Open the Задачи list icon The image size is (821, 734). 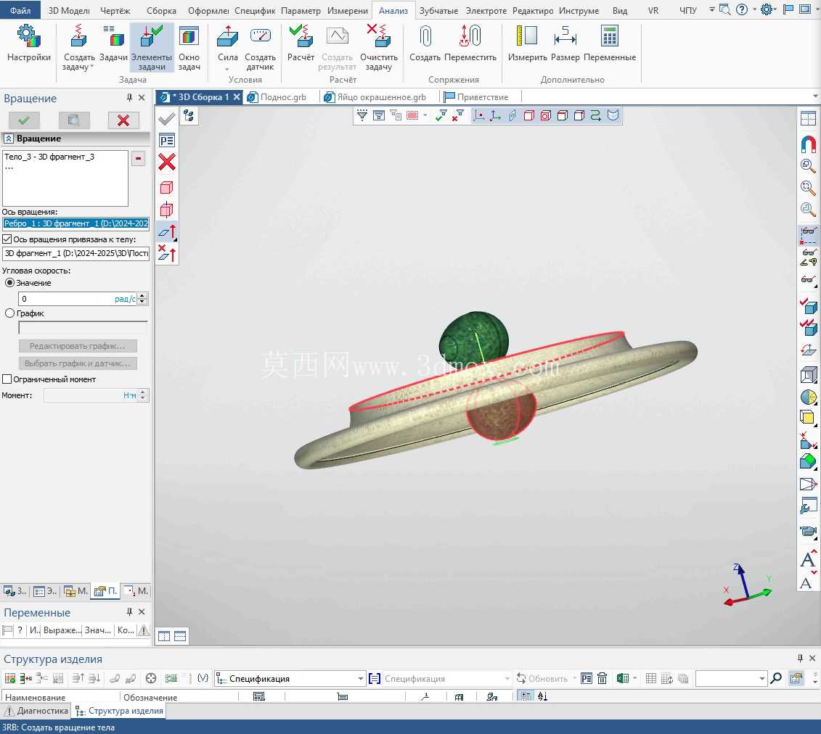tap(113, 36)
